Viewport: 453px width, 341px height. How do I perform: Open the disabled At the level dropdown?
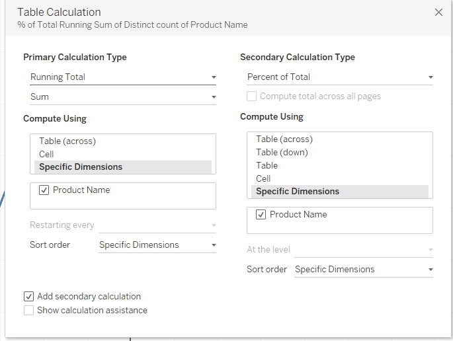point(364,249)
